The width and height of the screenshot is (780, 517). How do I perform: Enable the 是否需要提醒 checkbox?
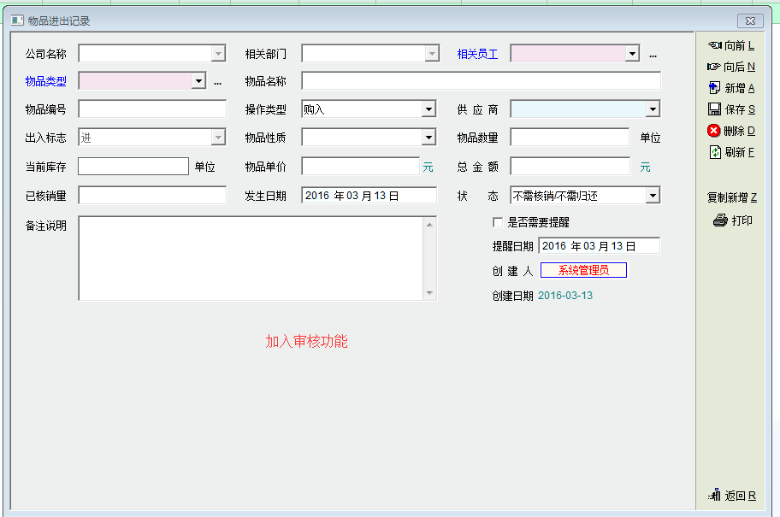click(498, 222)
